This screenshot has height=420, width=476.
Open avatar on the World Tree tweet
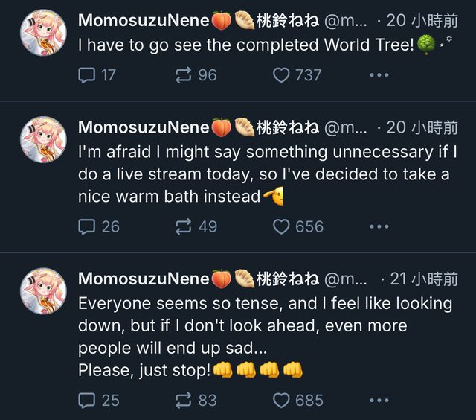[43, 33]
